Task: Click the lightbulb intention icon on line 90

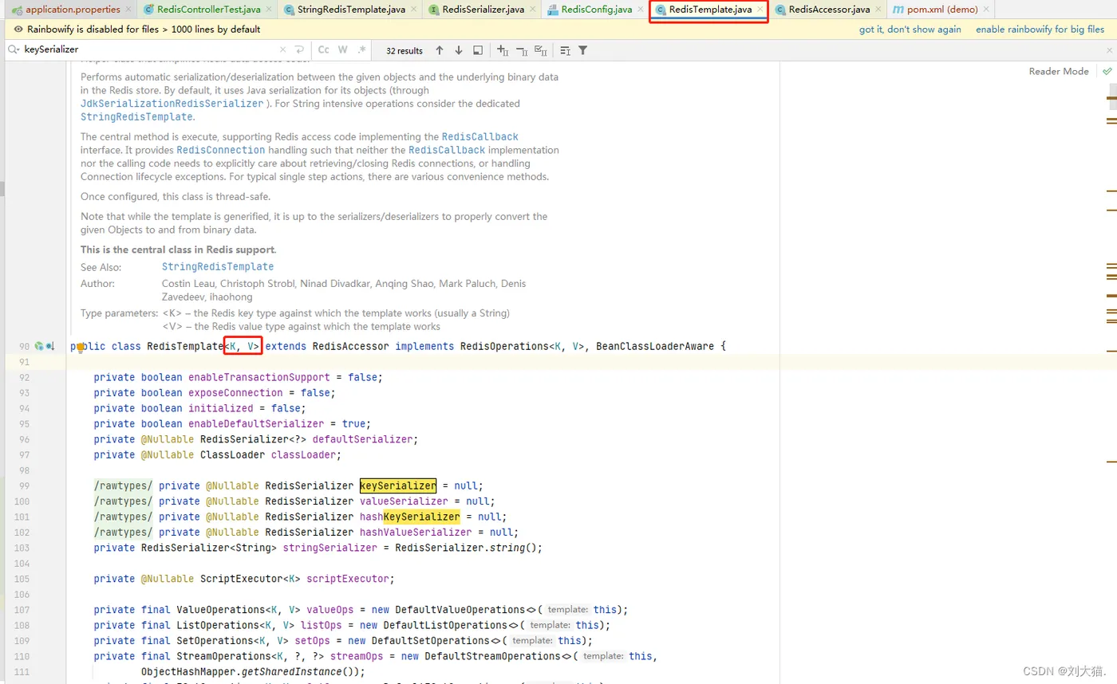Action: [x=80, y=348]
